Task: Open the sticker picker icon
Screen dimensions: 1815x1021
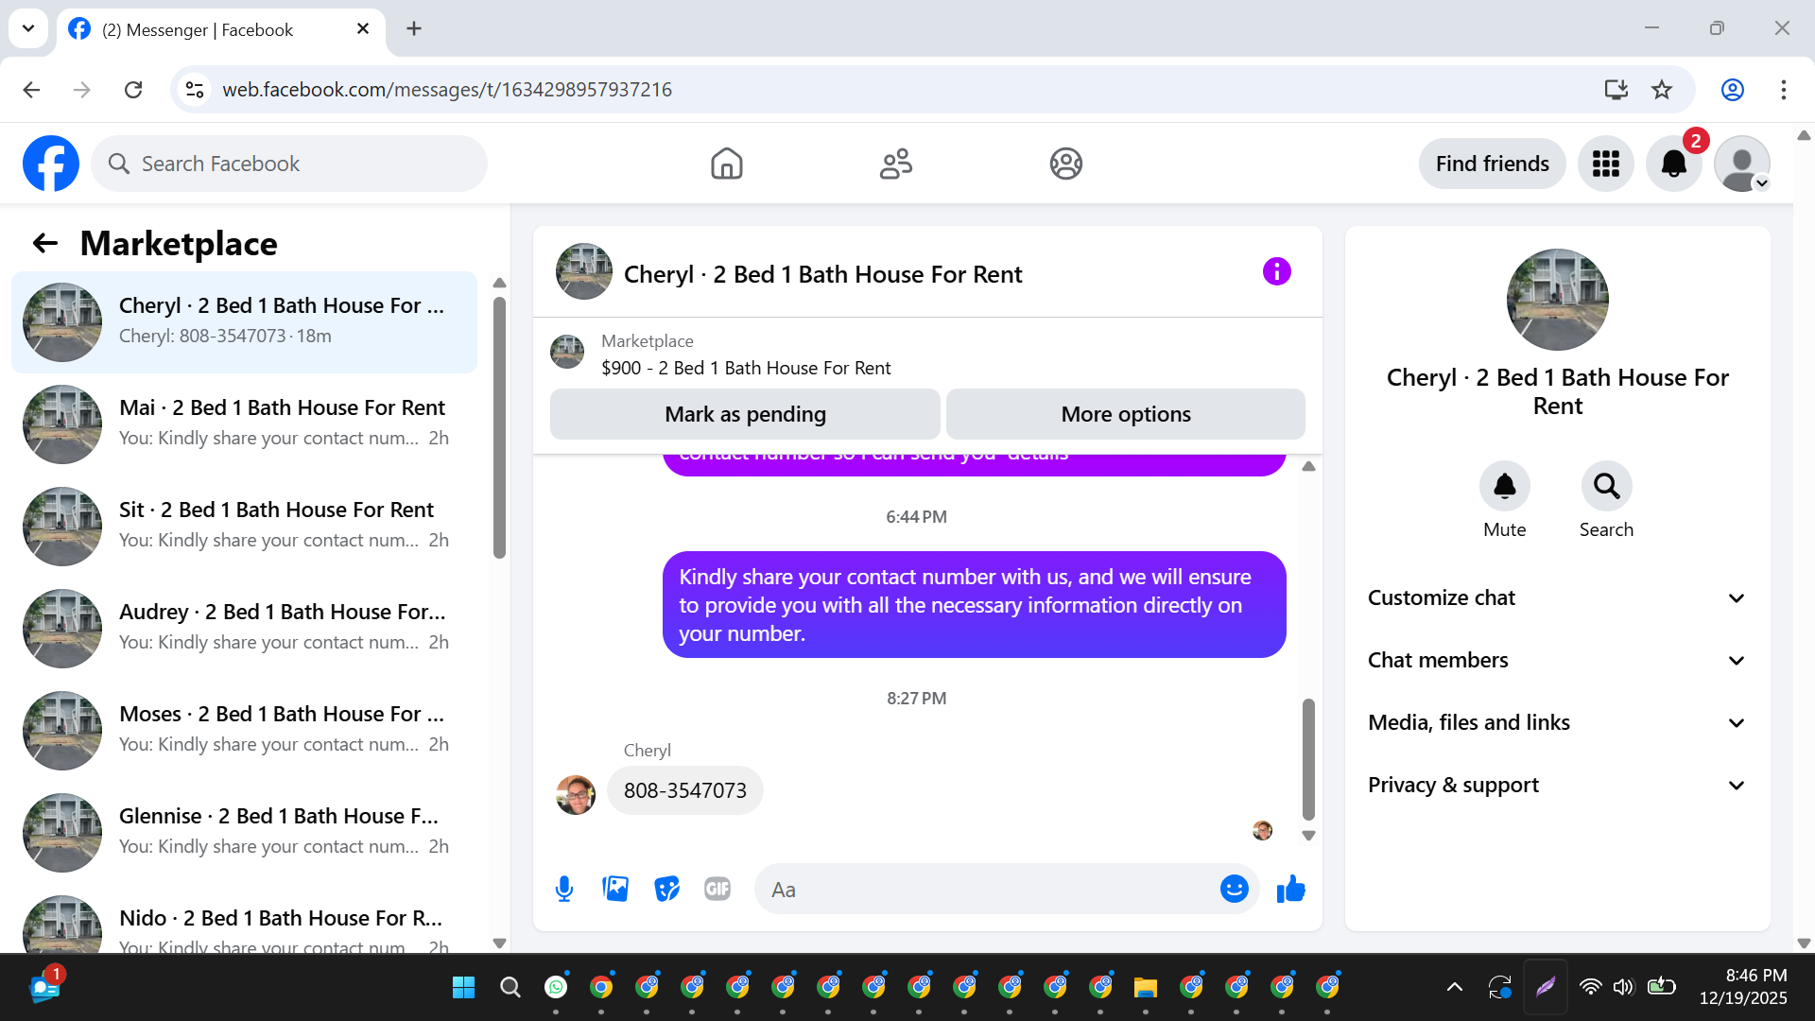Action: [x=666, y=889]
